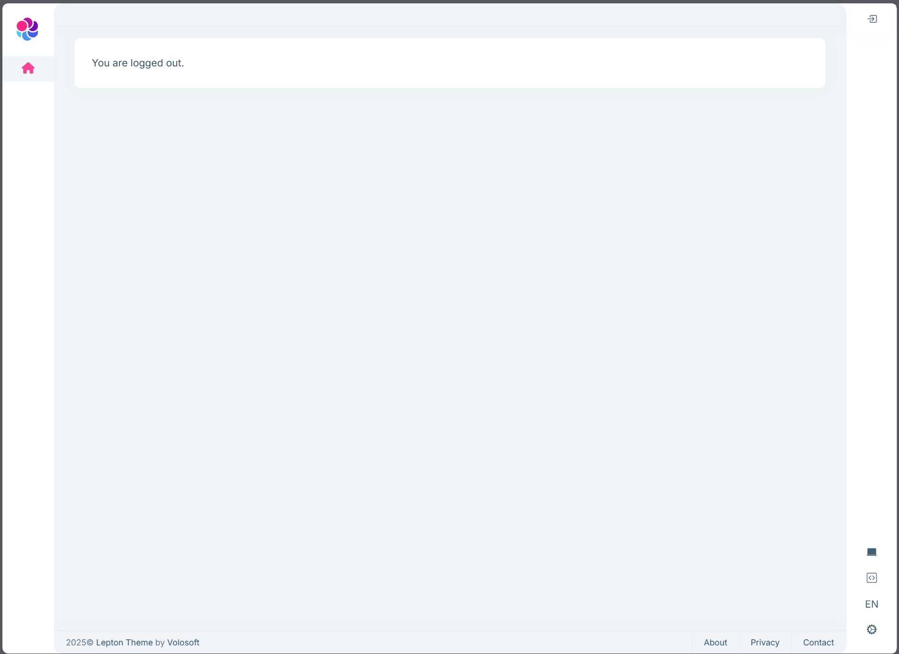Click the code snippet icon

tap(872, 578)
